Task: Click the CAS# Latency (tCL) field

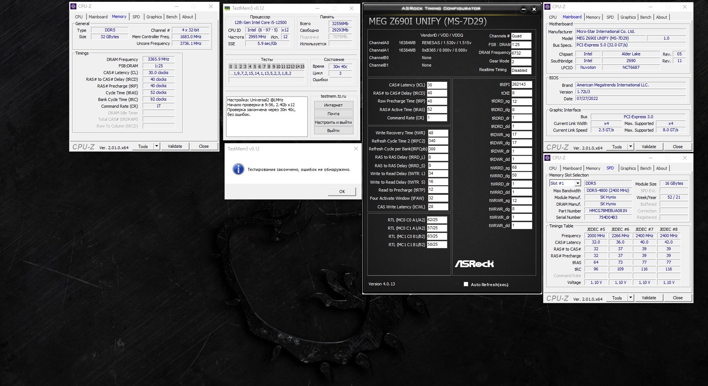Action: point(437,85)
